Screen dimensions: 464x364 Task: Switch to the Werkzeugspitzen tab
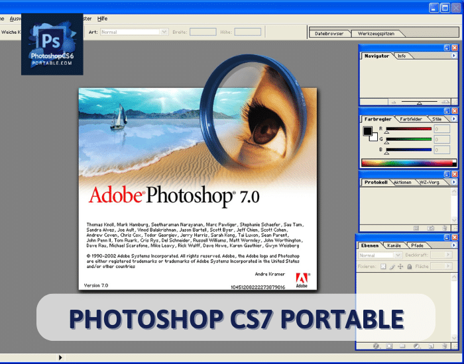pyautogui.click(x=376, y=33)
